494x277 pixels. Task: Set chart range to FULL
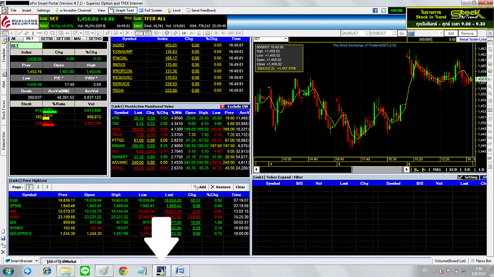pos(436,170)
